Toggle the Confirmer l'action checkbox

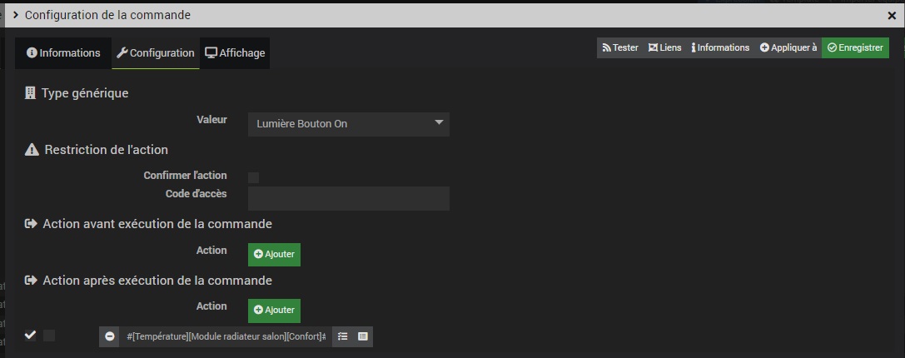coord(253,178)
